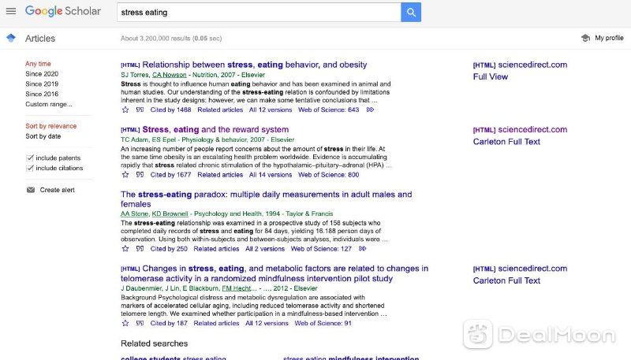
Task: Click Cited by 1677 link
Action: tap(170, 175)
